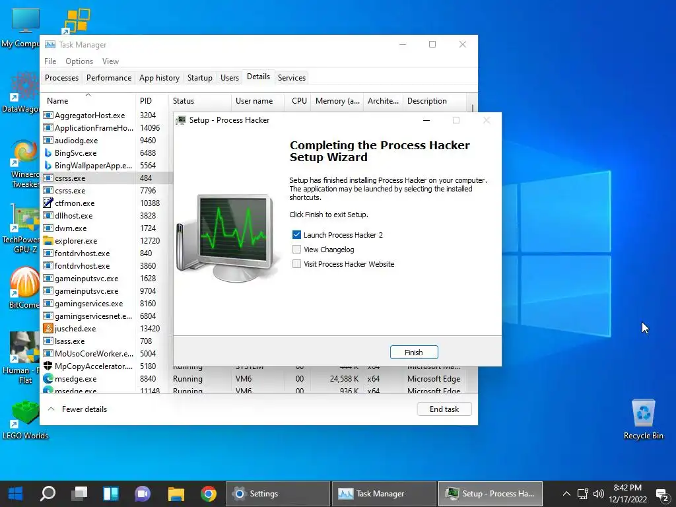676x507 pixels.
Task: Click the msedge.exe Edge icon with PID 8840
Action: 48,378
